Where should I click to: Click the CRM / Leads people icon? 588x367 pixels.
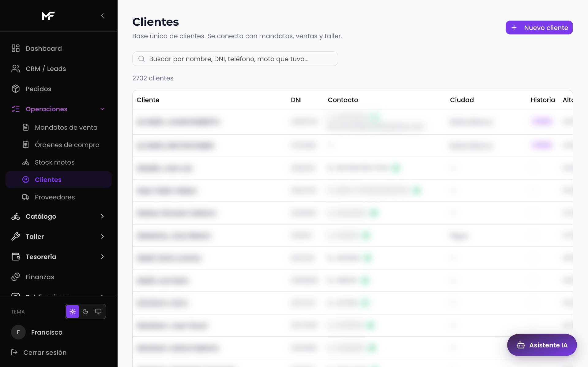pyautogui.click(x=16, y=69)
